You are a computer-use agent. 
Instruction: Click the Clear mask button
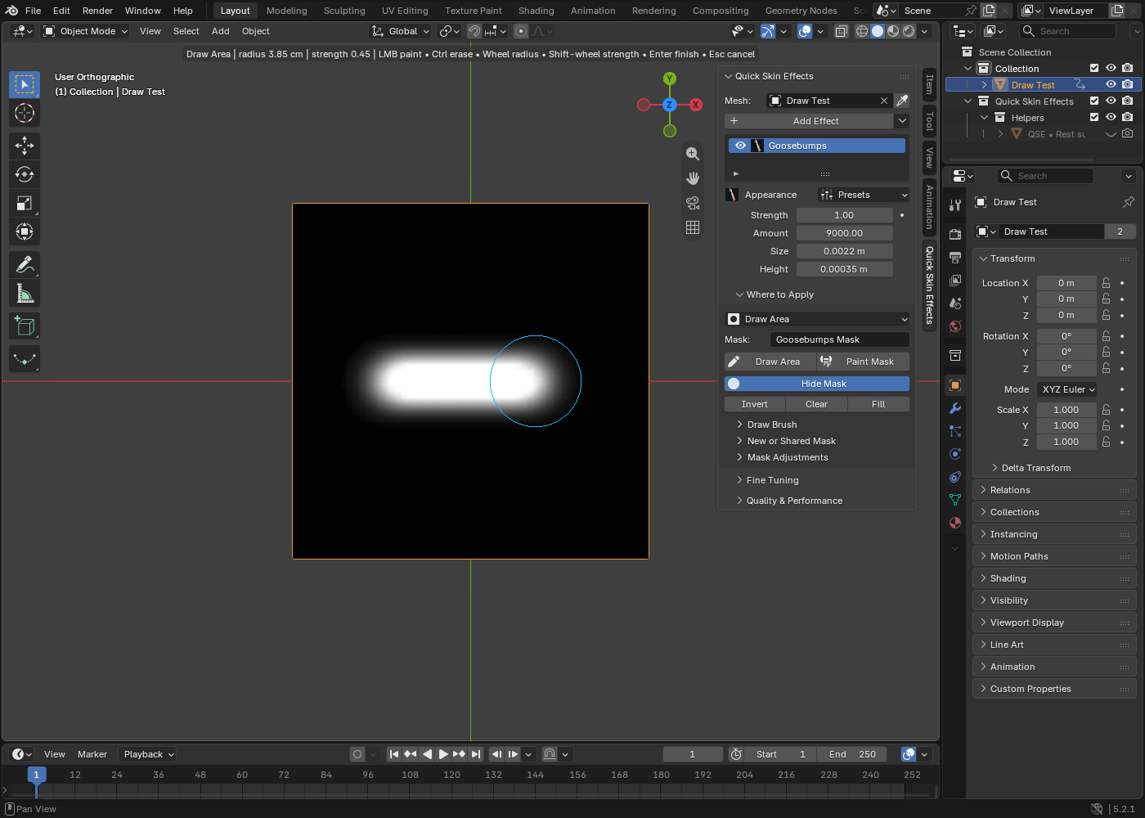pyautogui.click(x=816, y=404)
